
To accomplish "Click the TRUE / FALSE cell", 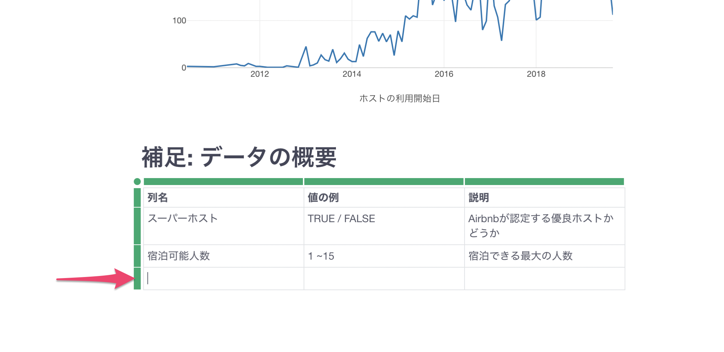I will (x=384, y=226).
